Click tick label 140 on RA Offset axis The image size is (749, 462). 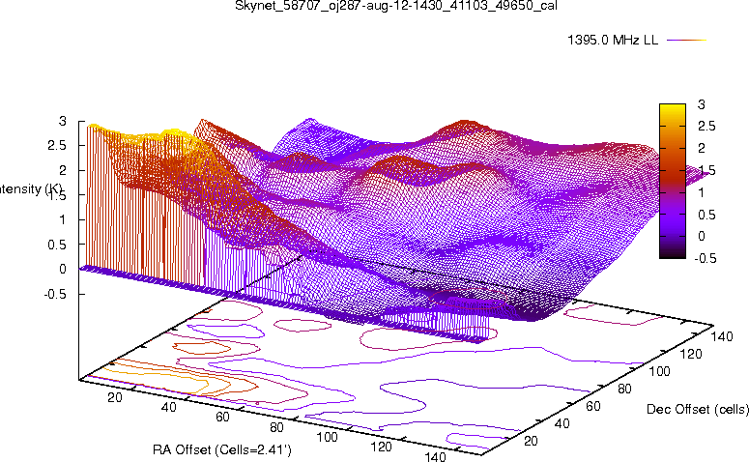coord(435,457)
